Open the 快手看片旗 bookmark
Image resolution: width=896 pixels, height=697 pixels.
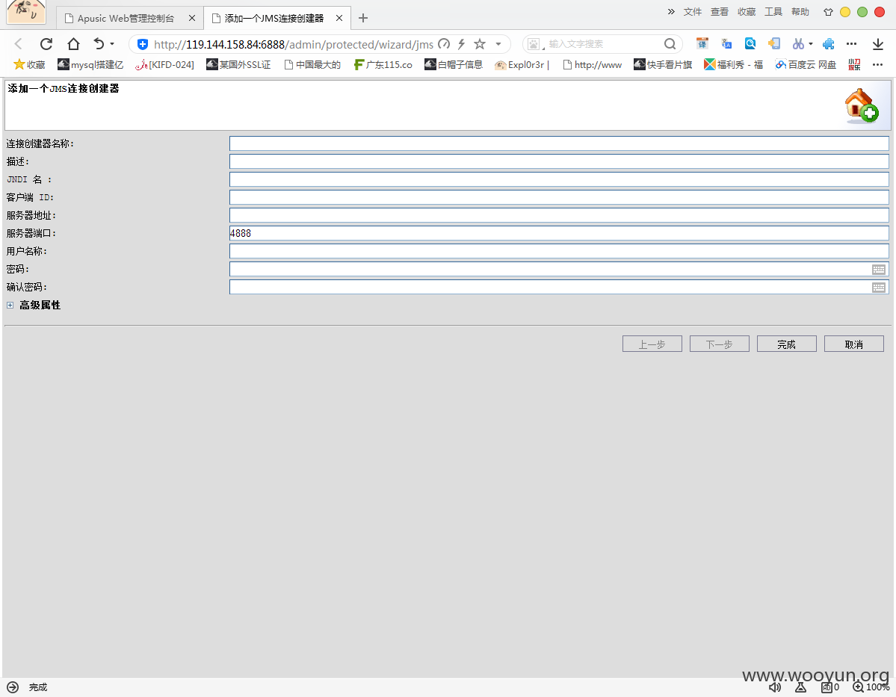pos(663,64)
